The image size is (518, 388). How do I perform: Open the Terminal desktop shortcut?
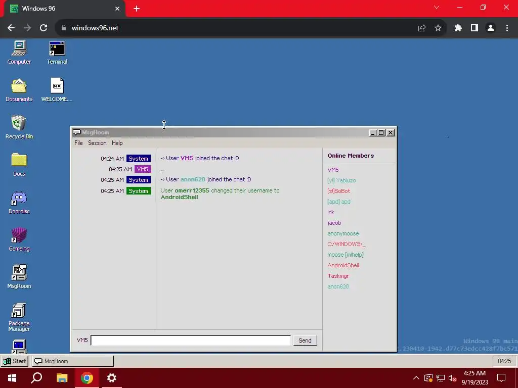(57, 53)
